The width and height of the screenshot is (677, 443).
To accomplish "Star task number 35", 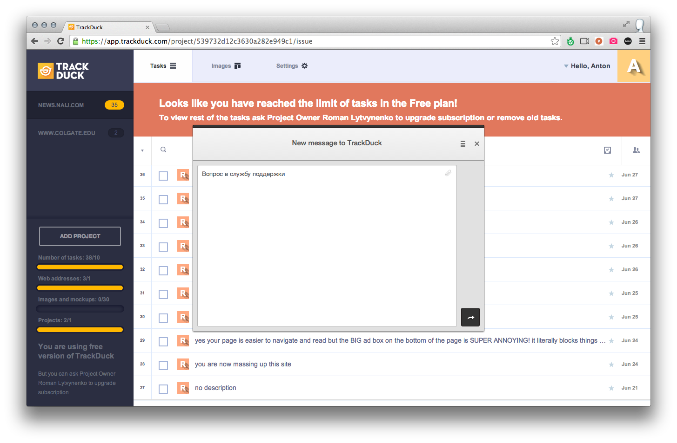I will pos(611,199).
